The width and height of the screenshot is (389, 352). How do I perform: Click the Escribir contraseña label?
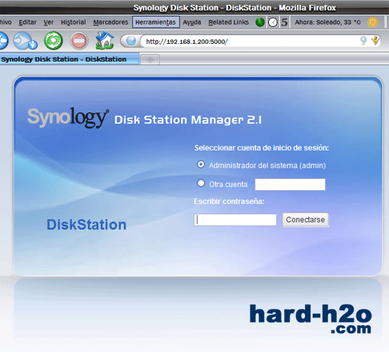(x=229, y=201)
